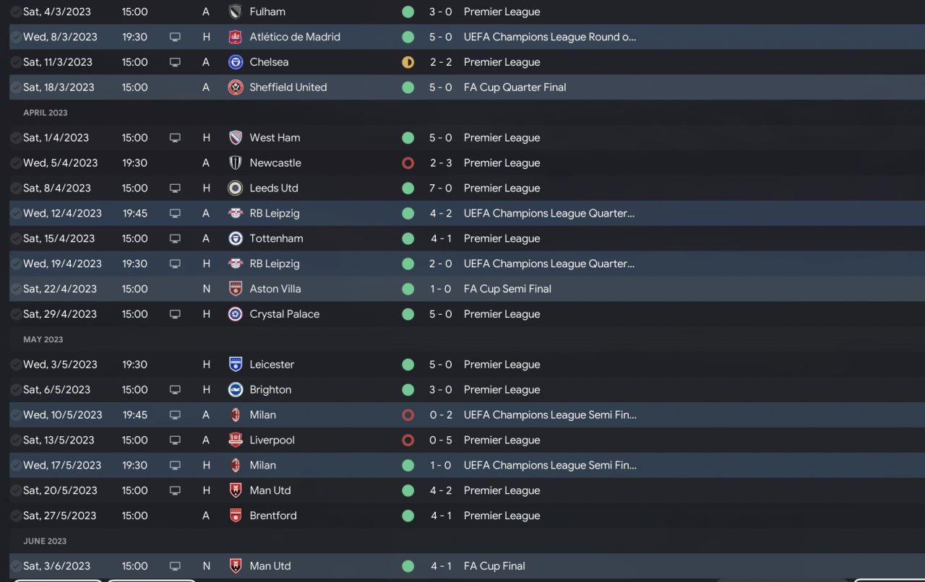Click the Brentford club badge
The height and width of the screenshot is (582, 925).
[235, 516]
